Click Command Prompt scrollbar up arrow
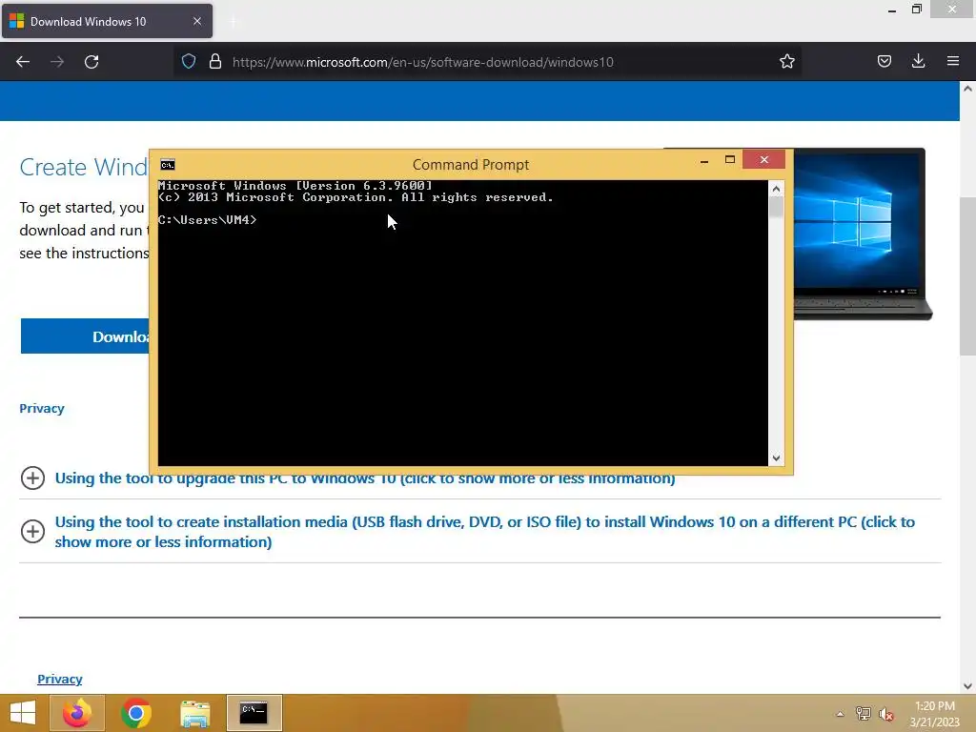Screen dimensions: 976x732 [776, 189]
